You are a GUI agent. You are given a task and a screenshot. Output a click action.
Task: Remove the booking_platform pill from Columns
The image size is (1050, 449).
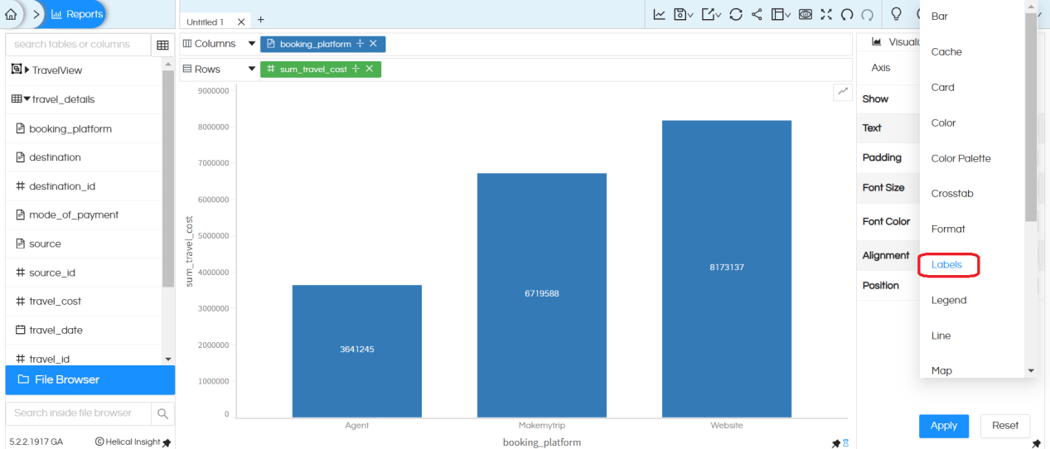373,44
